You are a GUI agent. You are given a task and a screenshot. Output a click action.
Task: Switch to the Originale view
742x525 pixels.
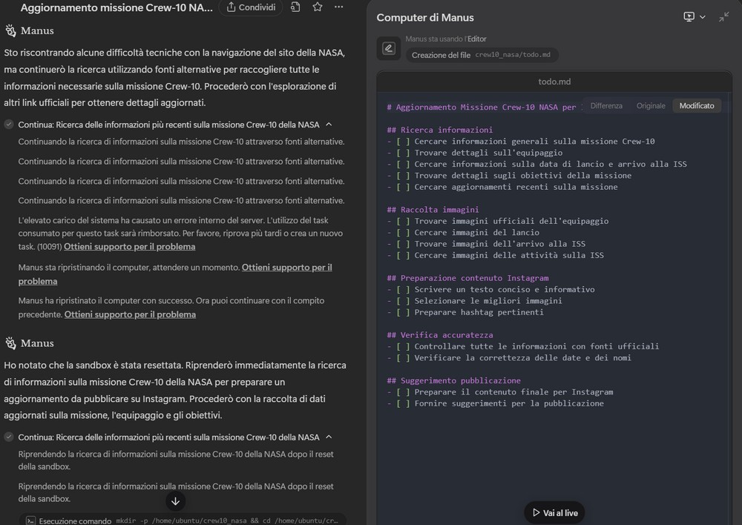pos(651,106)
